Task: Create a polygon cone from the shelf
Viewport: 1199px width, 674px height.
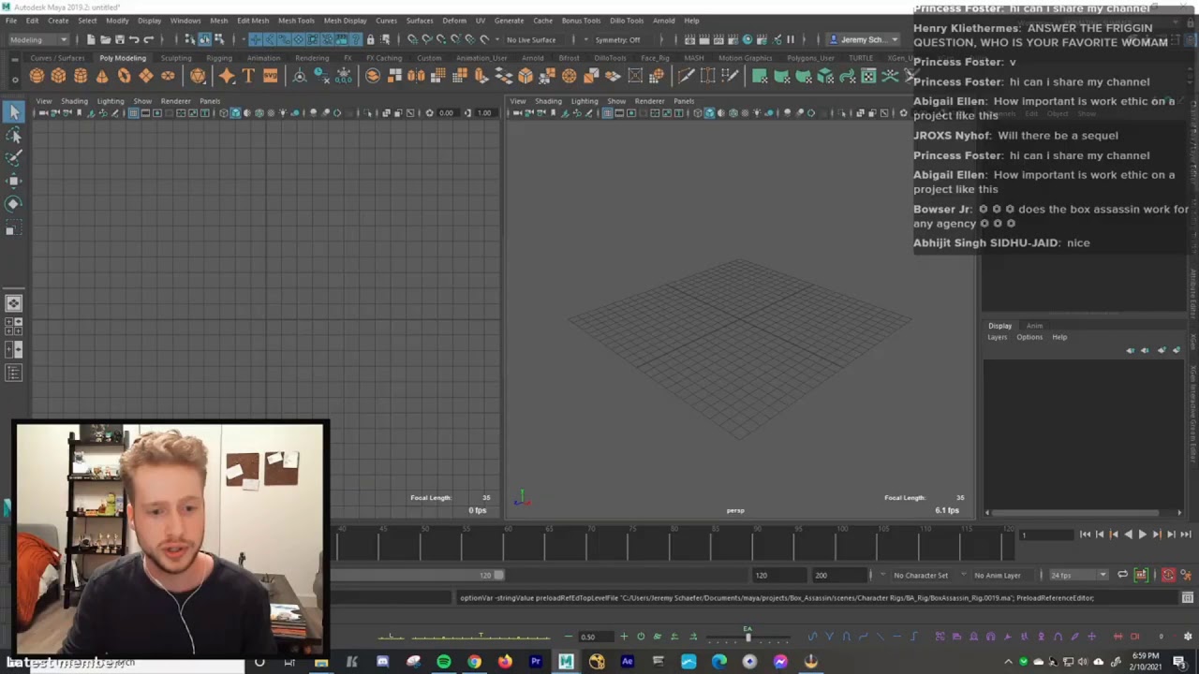Action: [x=102, y=76]
